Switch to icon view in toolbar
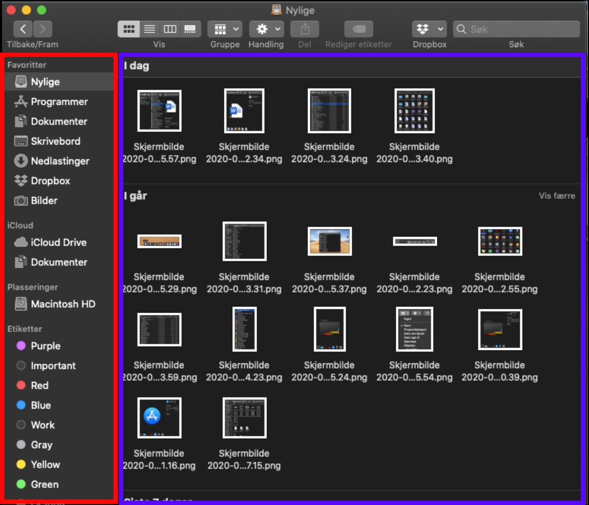 pyautogui.click(x=129, y=29)
